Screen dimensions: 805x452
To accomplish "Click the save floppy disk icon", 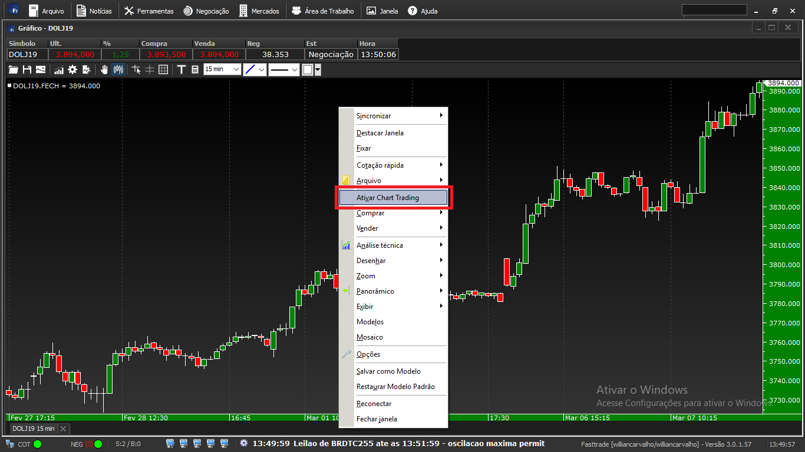I will click(x=27, y=69).
